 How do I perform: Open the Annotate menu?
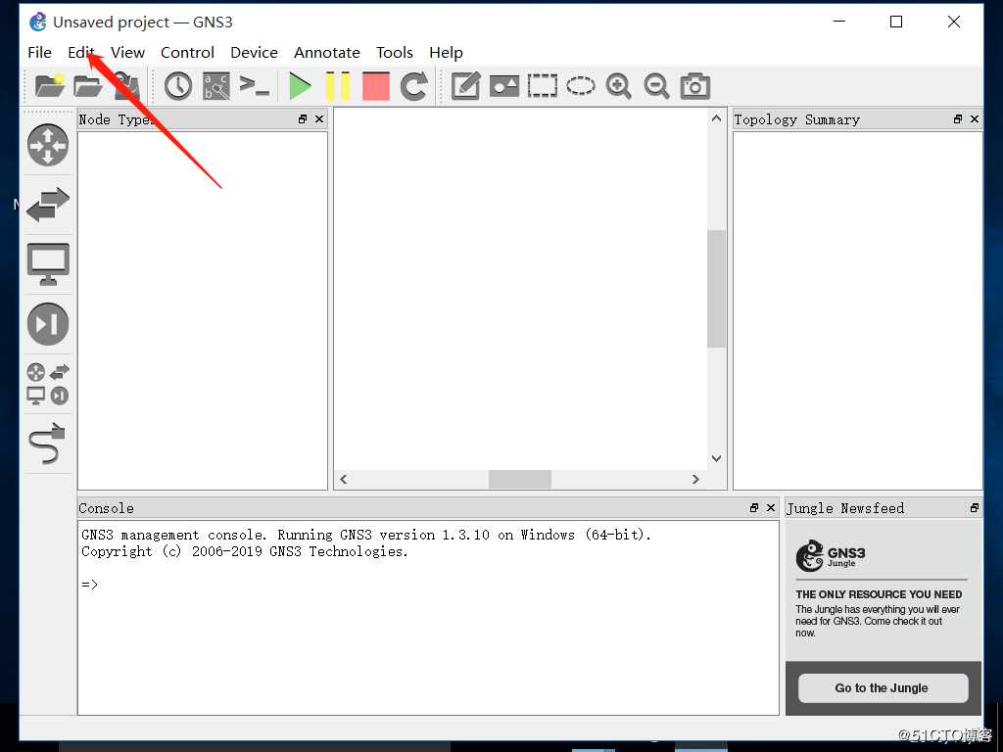[x=327, y=53]
